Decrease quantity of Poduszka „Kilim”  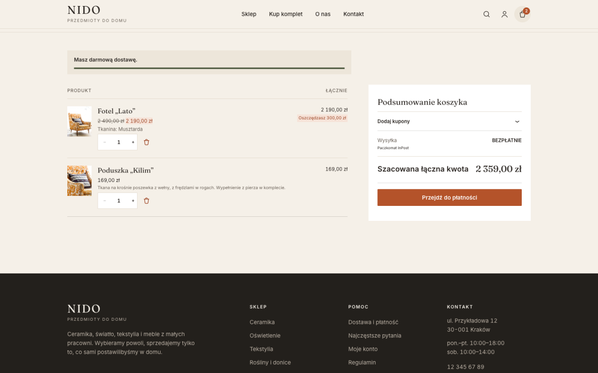tap(105, 201)
